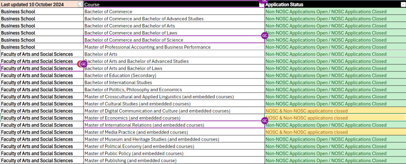Select the faculty cell in the Master of Public Policy row
Image resolution: width=406 pixels, height=164 pixels.
coord(42,153)
